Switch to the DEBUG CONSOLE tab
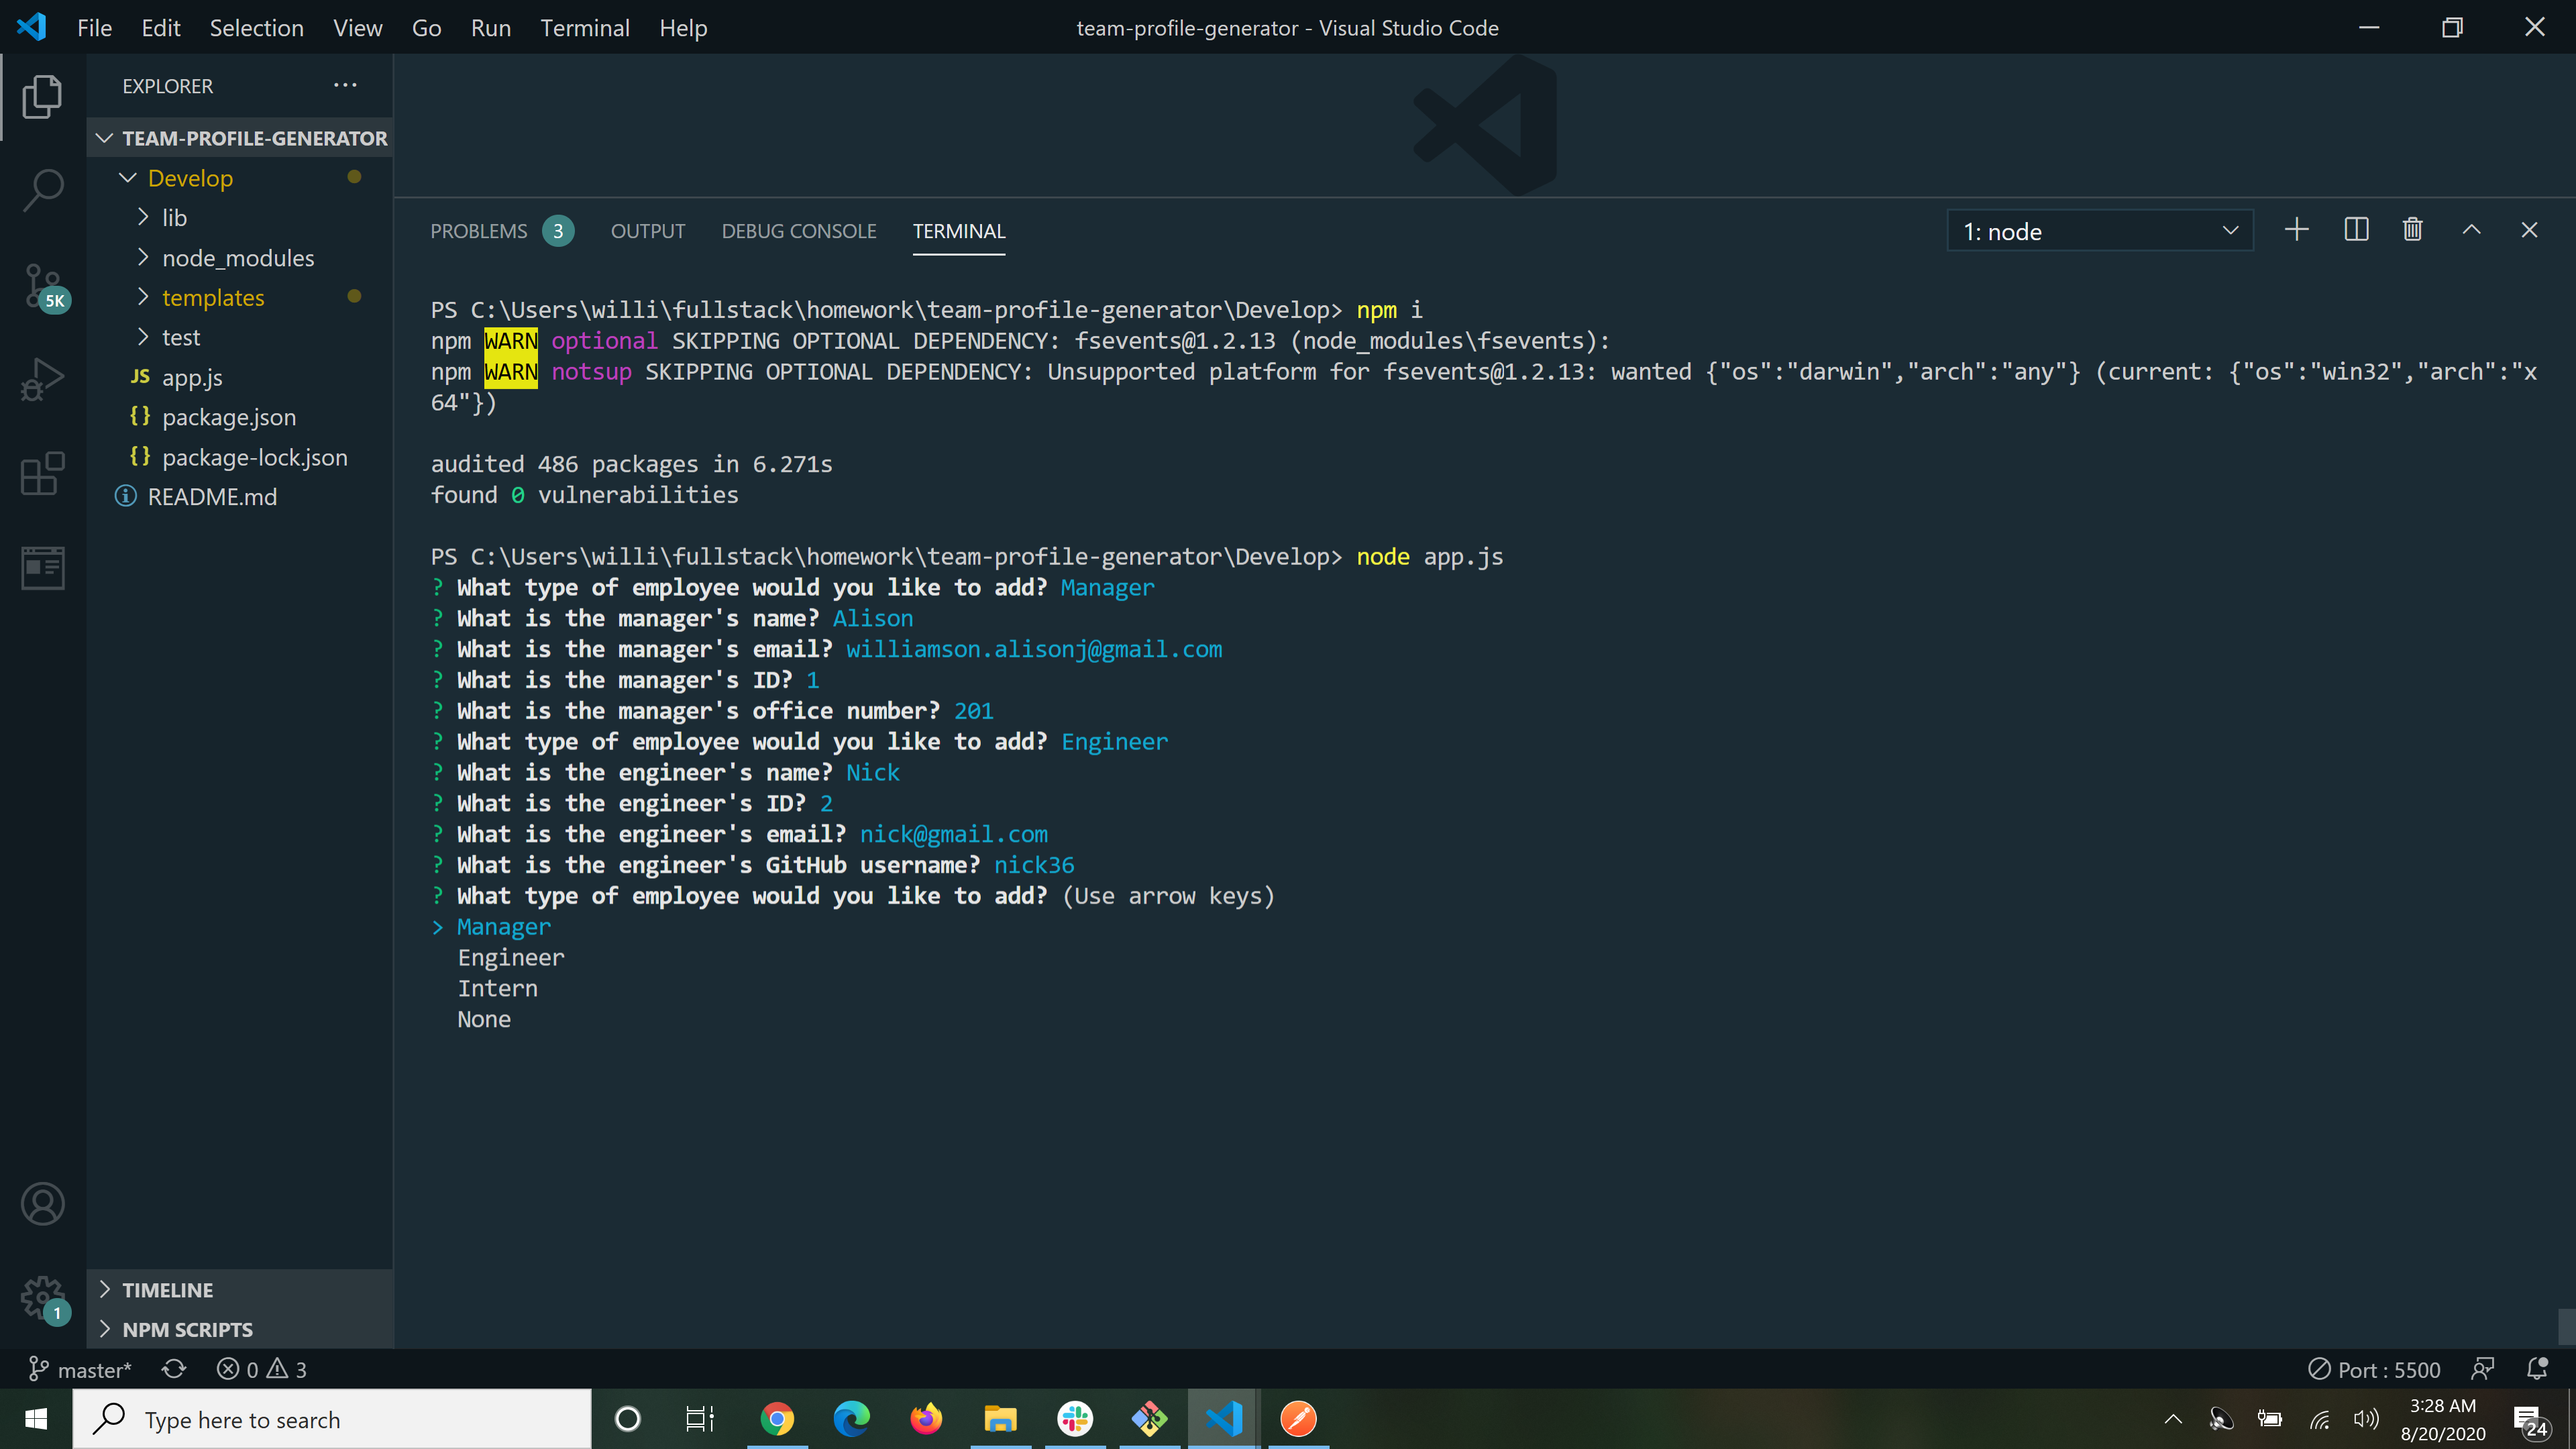2576x1449 pixels. [798, 231]
